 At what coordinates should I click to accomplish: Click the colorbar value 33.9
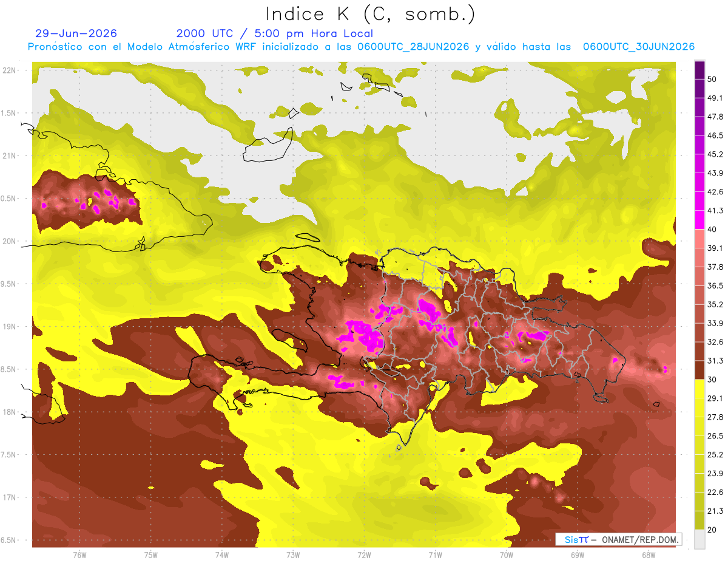(x=715, y=323)
